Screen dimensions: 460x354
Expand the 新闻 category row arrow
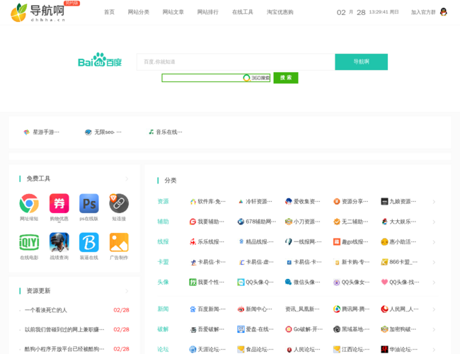434,309
